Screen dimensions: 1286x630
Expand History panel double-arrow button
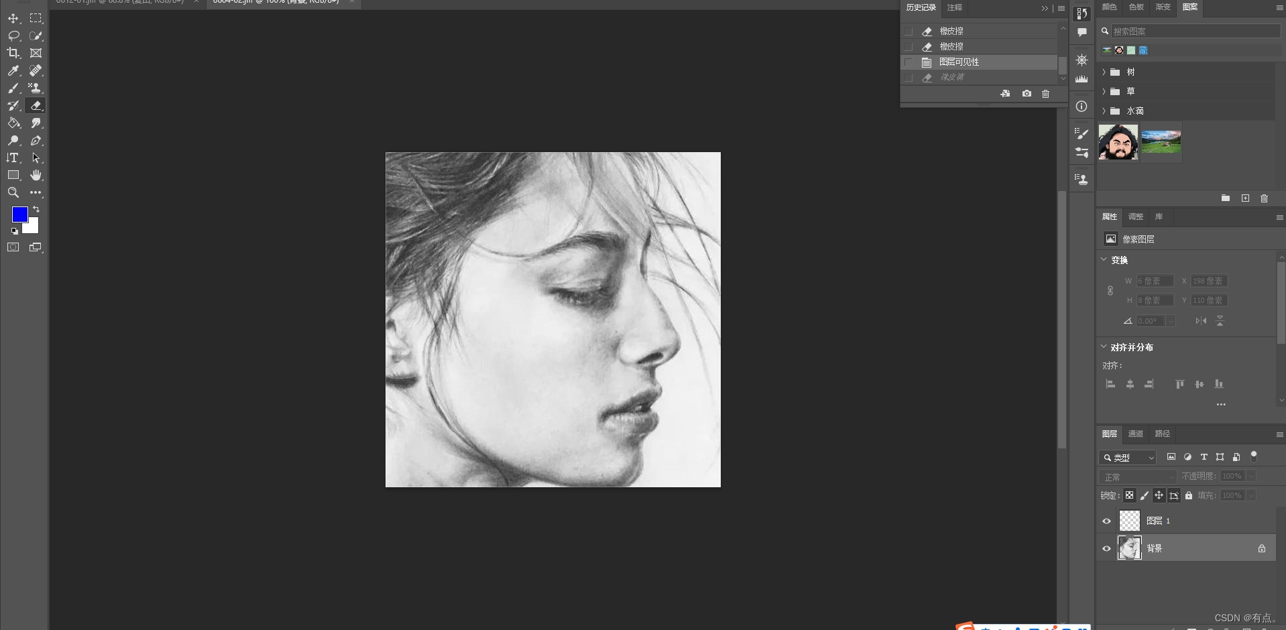tap(1045, 8)
